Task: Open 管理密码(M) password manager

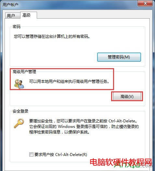Action: (x=119, y=57)
